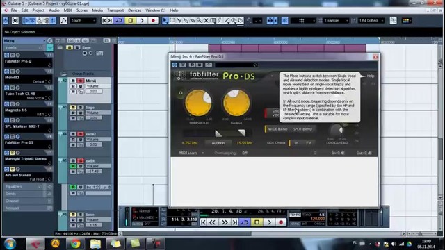Screen dimensions: 445x250
Task: Set side chain to Ext
Action: click(x=309, y=143)
